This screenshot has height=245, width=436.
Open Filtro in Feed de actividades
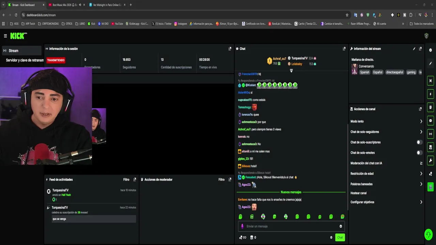coord(126,179)
